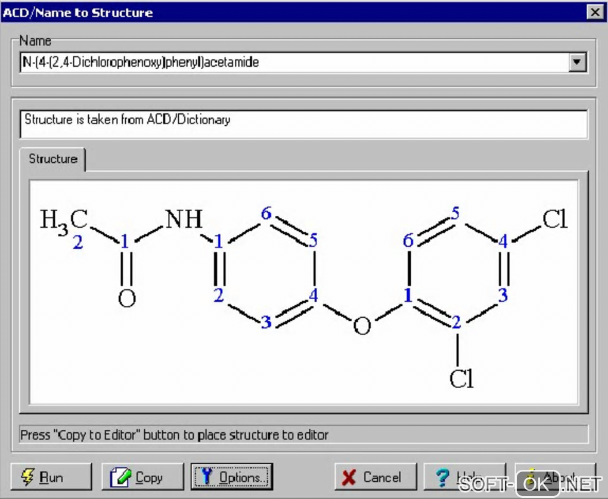Open the Options dialog button
The height and width of the screenshot is (499, 608).
point(232,477)
